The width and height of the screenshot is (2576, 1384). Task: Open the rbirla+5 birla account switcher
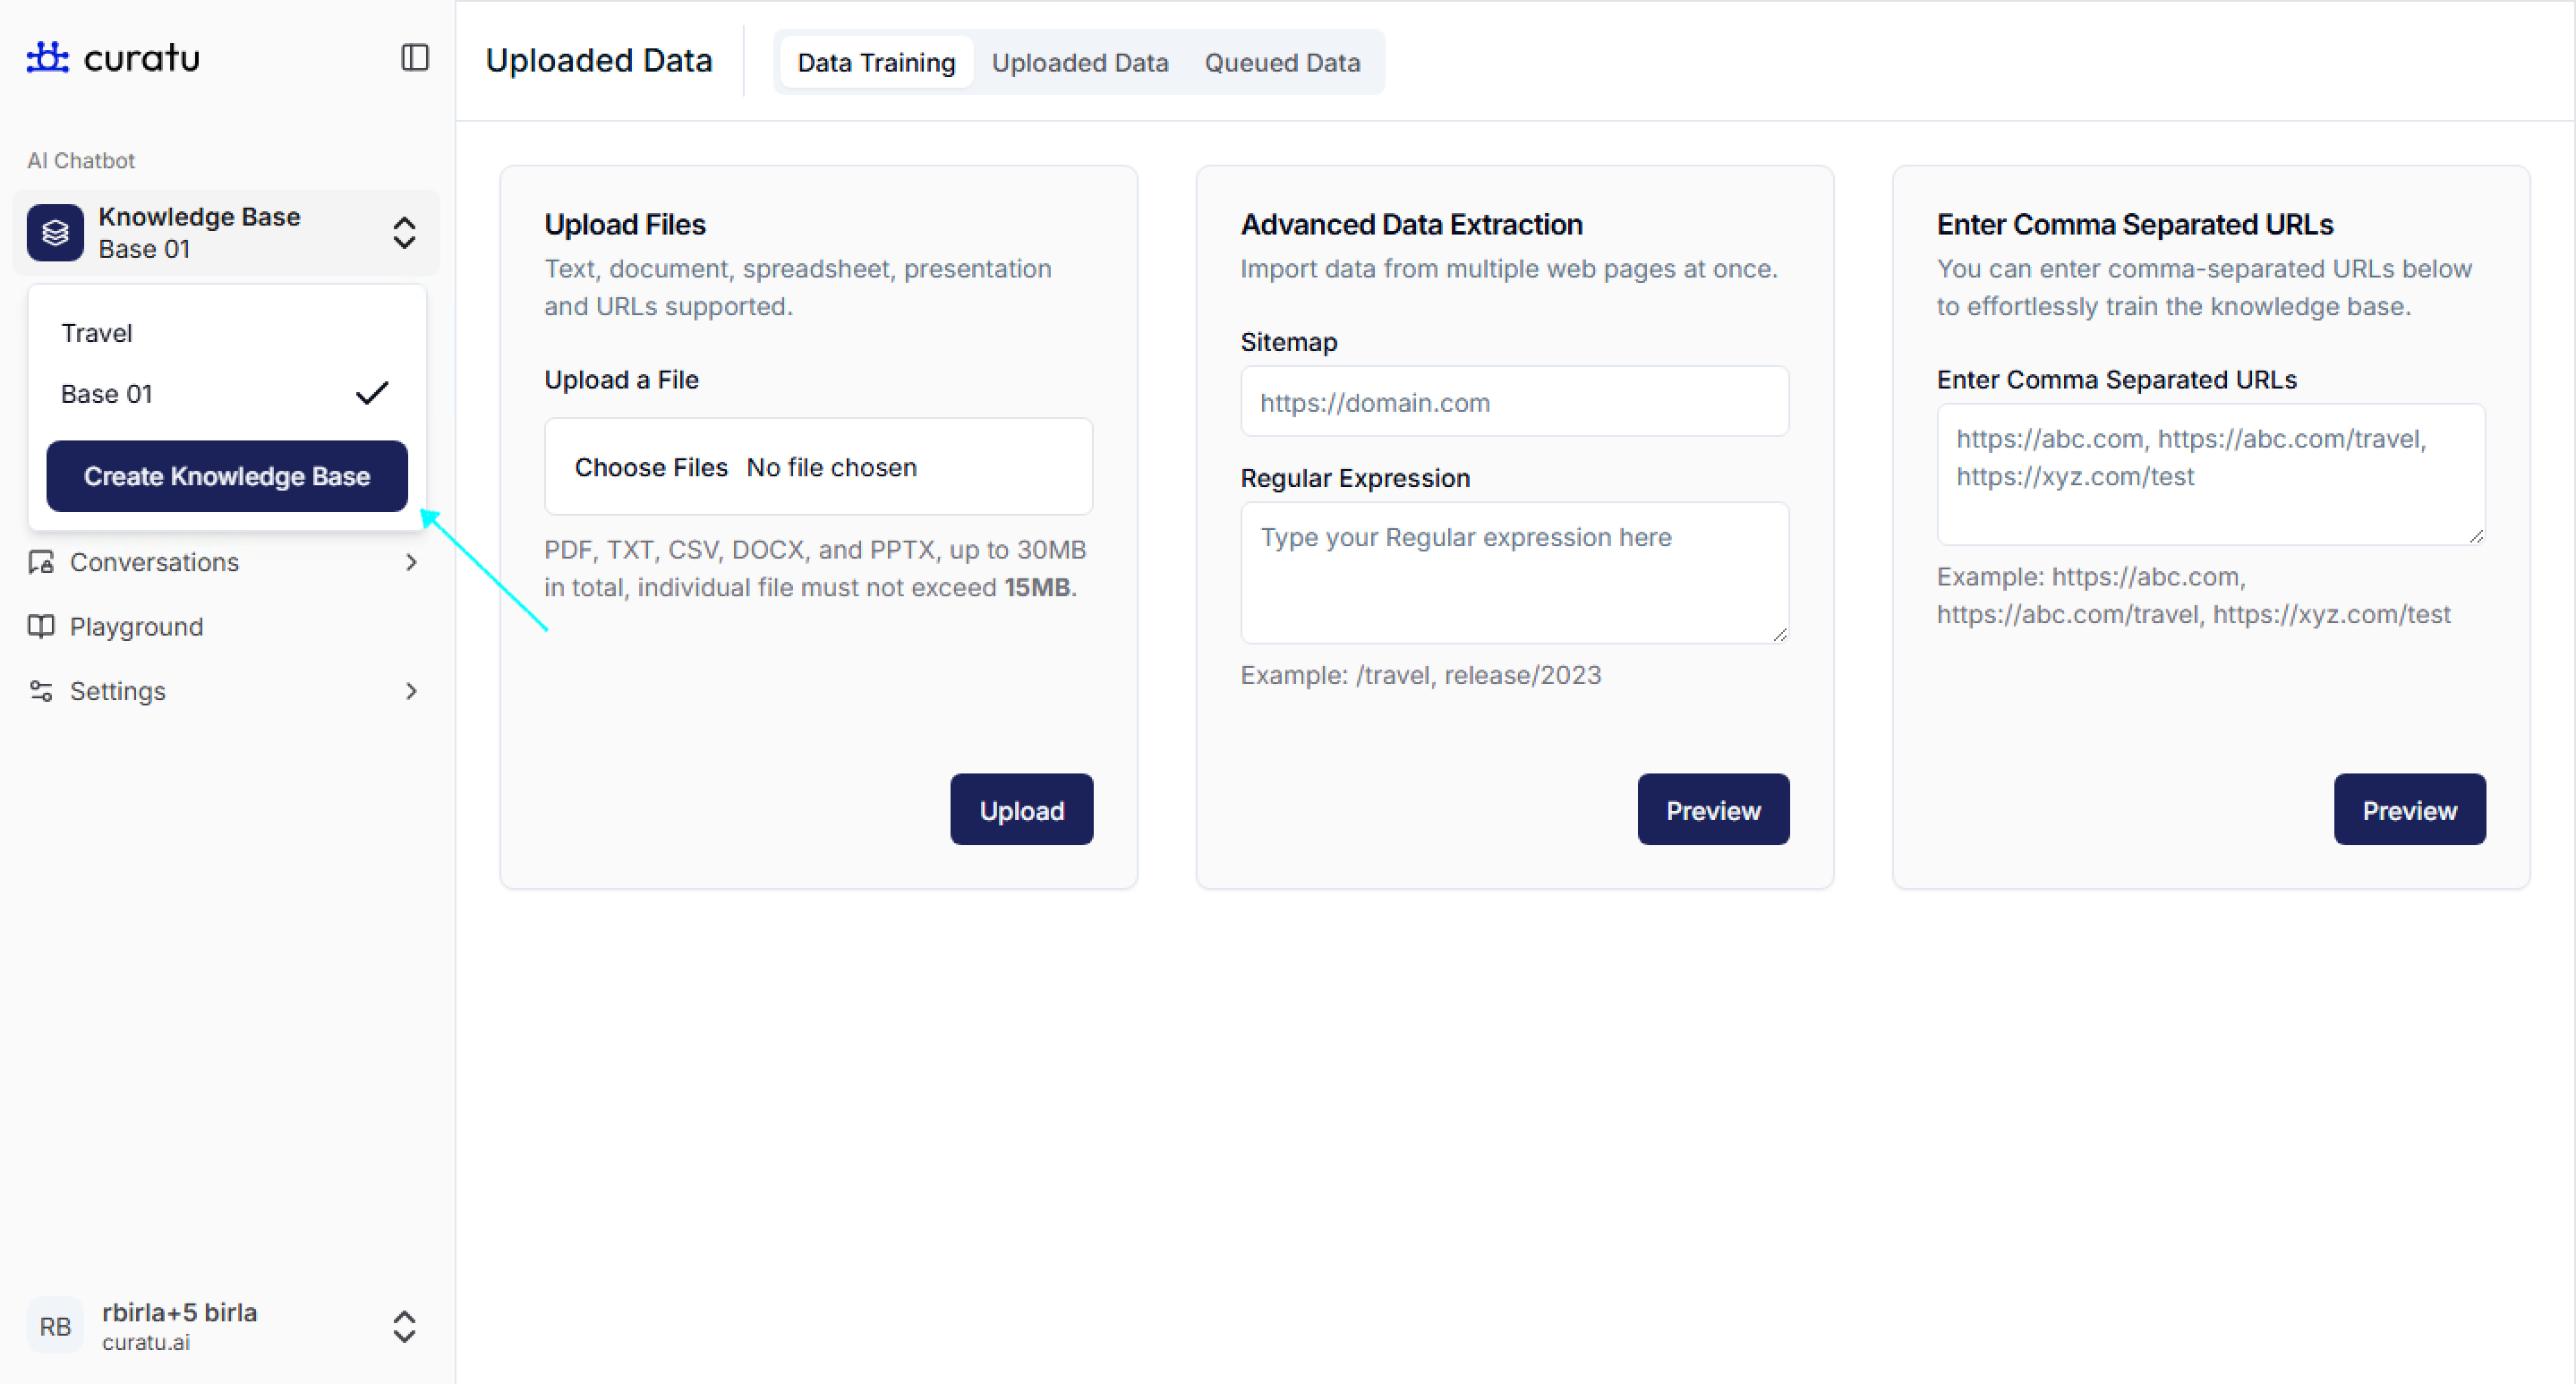click(404, 1326)
